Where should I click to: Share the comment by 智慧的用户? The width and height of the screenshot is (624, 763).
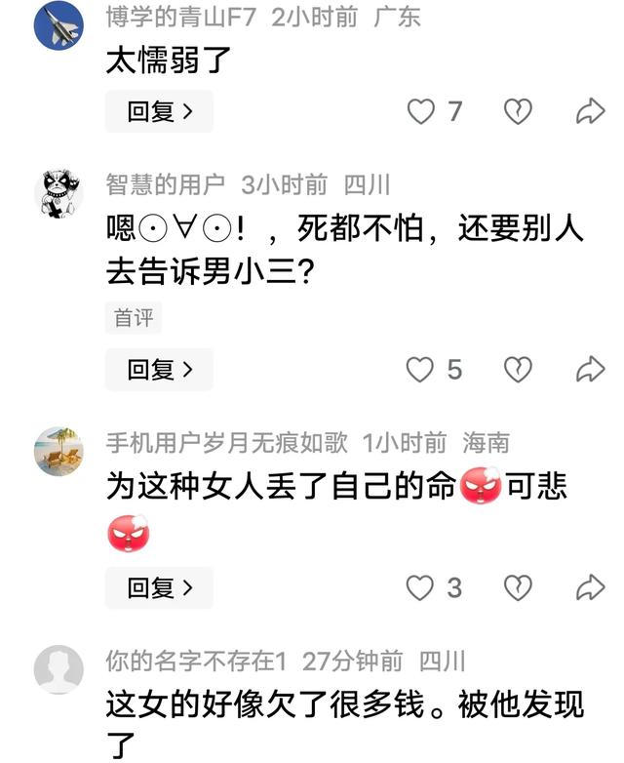[x=591, y=370]
